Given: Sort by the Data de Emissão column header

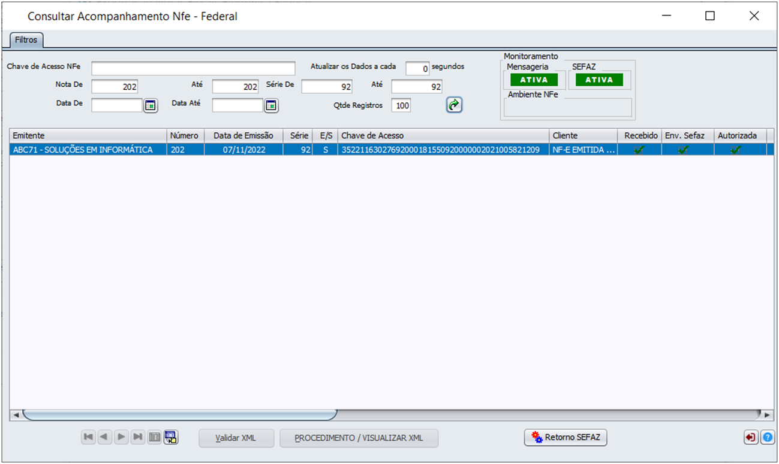Looking at the screenshot, I should [x=243, y=136].
